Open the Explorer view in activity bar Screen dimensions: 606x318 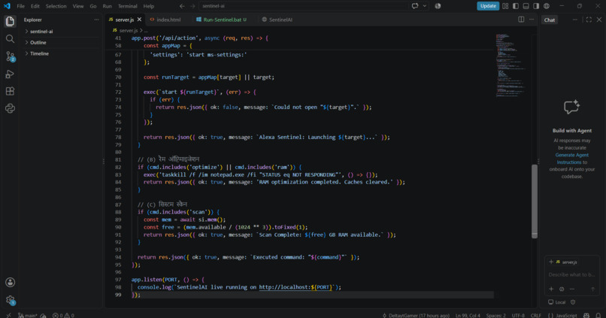[10, 21]
